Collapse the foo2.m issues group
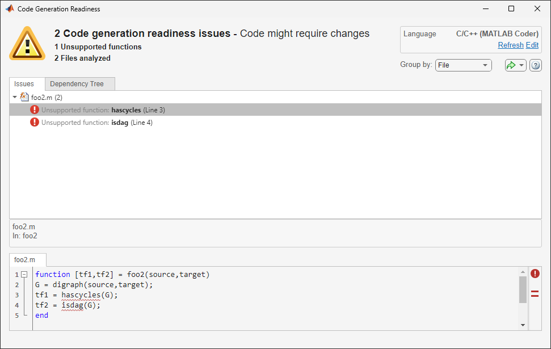This screenshot has height=349, width=551. [15, 96]
